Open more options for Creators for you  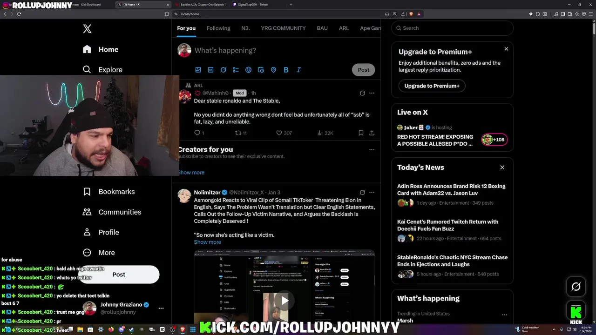tap(372, 149)
